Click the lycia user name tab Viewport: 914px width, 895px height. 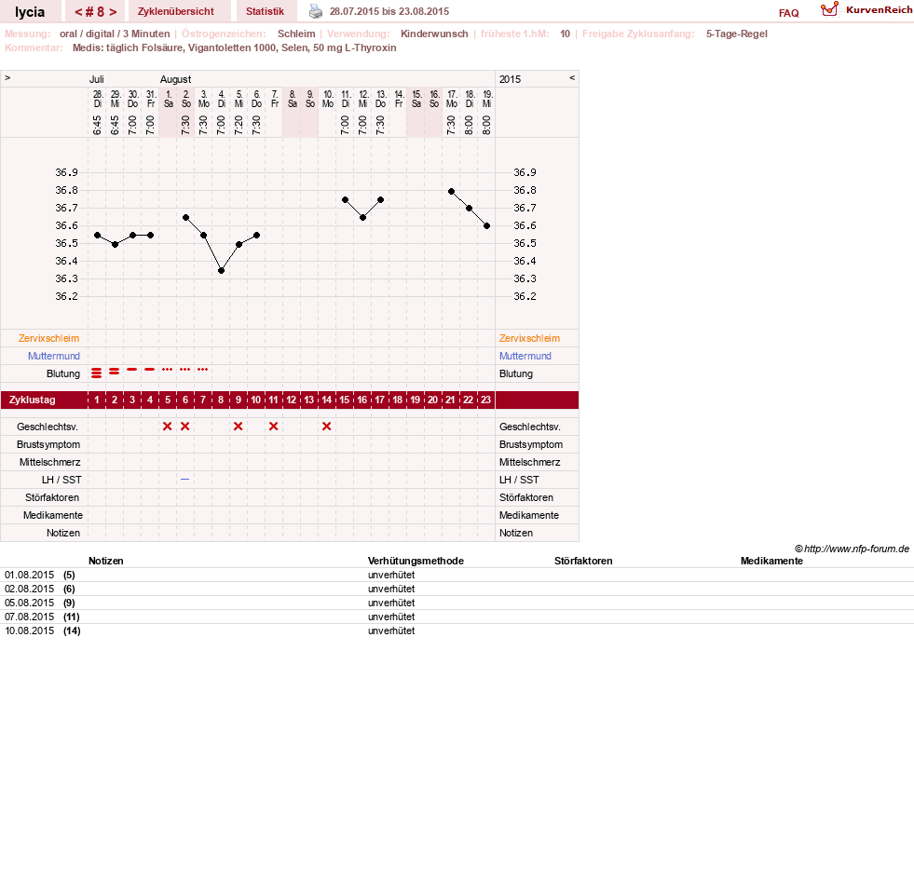(30, 11)
